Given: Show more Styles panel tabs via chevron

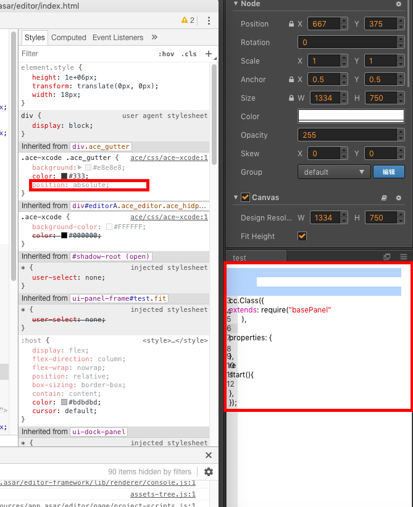Looking at the screenshot, I should tap(154, 37).
